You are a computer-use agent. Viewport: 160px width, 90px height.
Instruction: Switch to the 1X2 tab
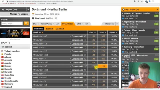pos(35,24)
